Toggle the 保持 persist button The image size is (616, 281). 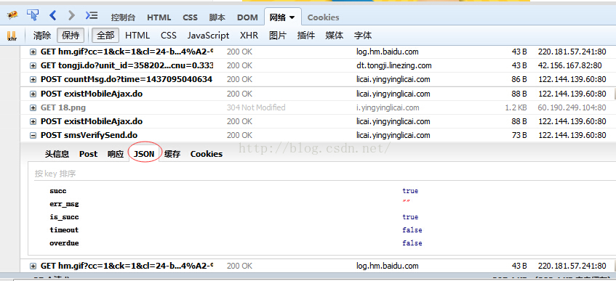point(71,36)
